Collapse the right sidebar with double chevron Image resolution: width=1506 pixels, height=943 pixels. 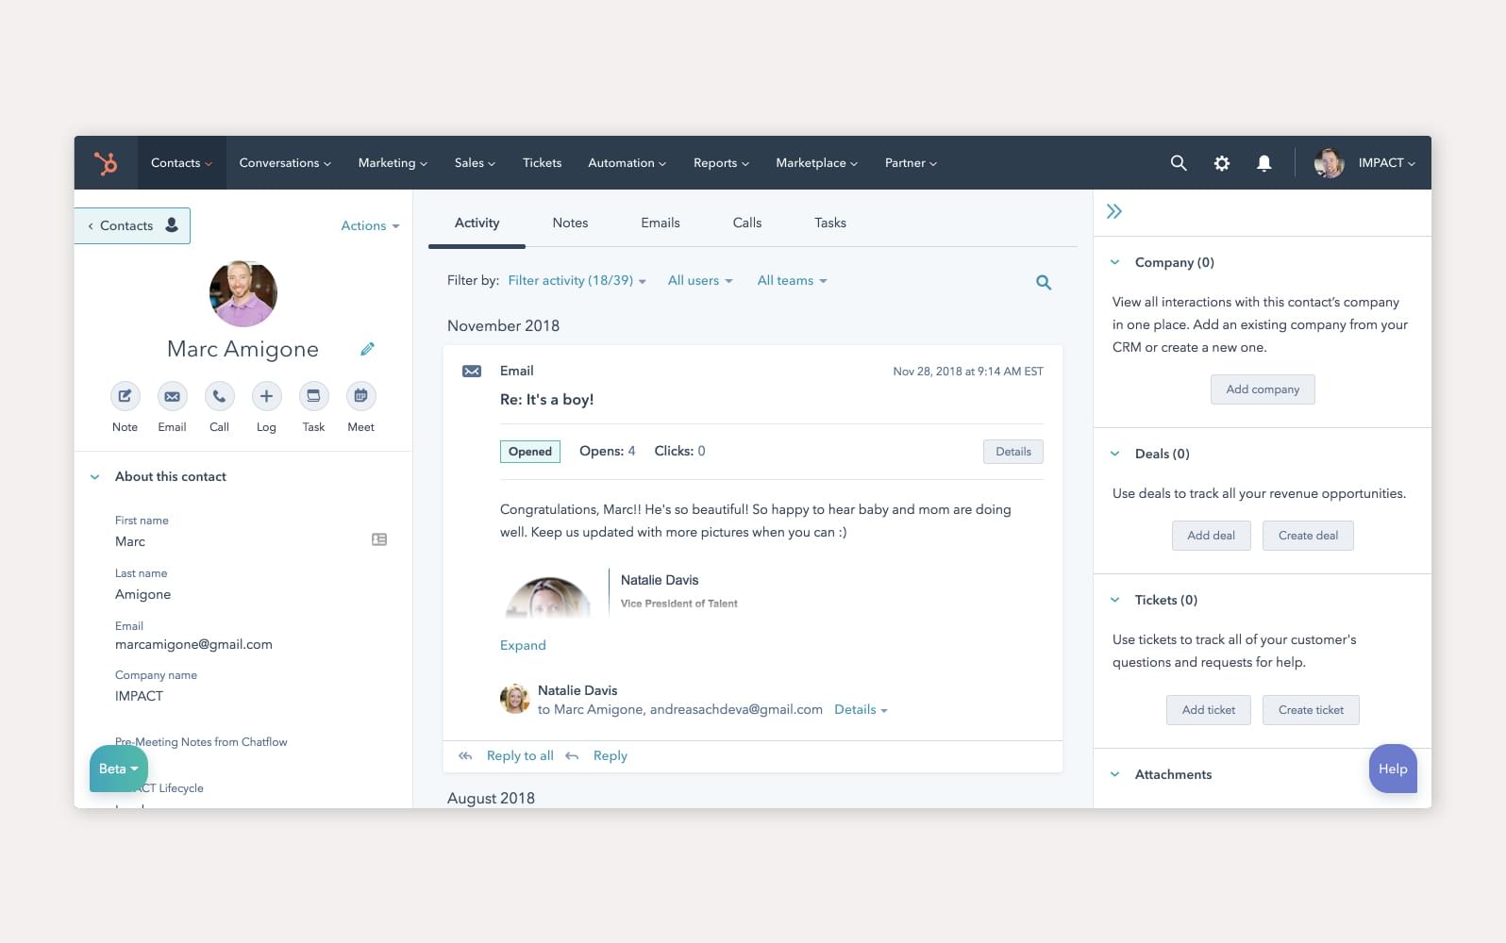tap(1114, 211)
